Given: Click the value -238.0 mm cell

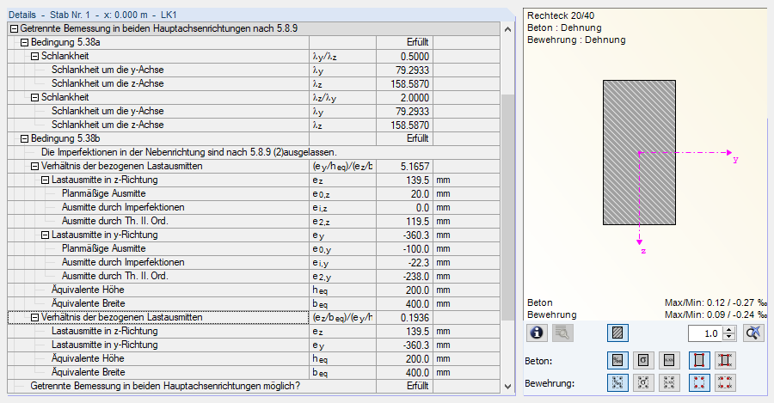Looking at the screenshot, I should 404,276.
